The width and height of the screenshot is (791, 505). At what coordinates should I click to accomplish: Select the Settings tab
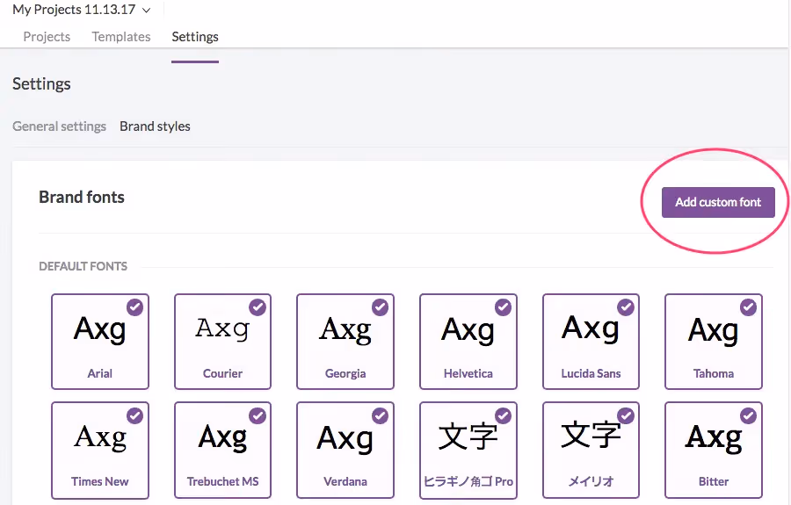pyautogui.click(x=195, y=37)
